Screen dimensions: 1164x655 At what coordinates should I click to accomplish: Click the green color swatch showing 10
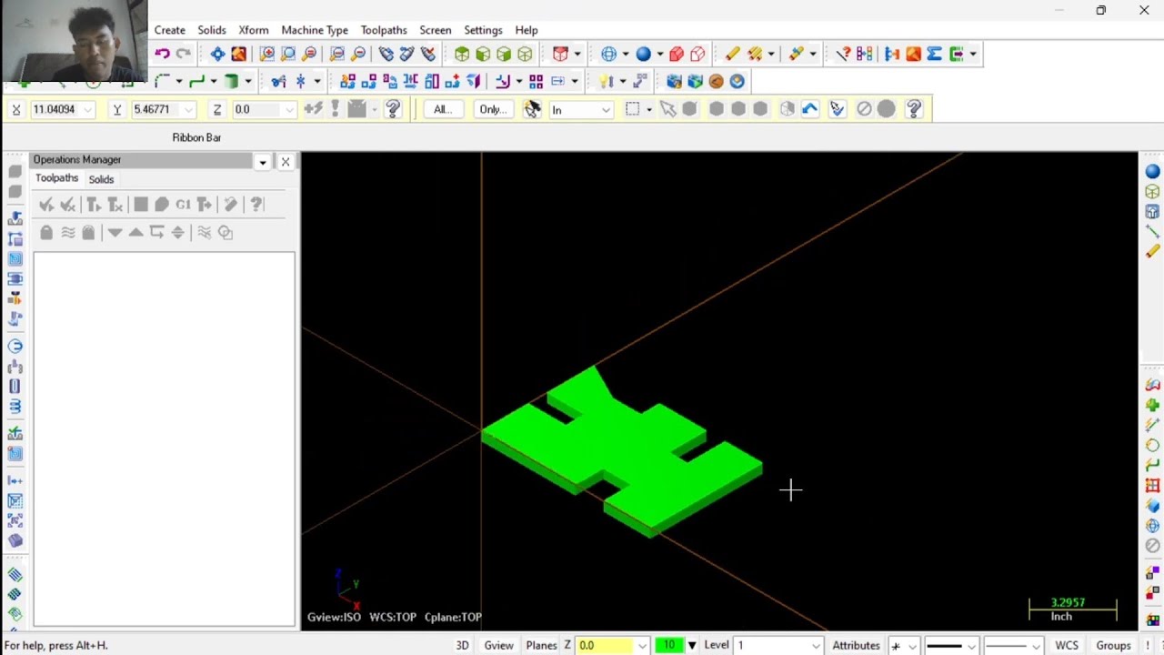pos(668,645)
